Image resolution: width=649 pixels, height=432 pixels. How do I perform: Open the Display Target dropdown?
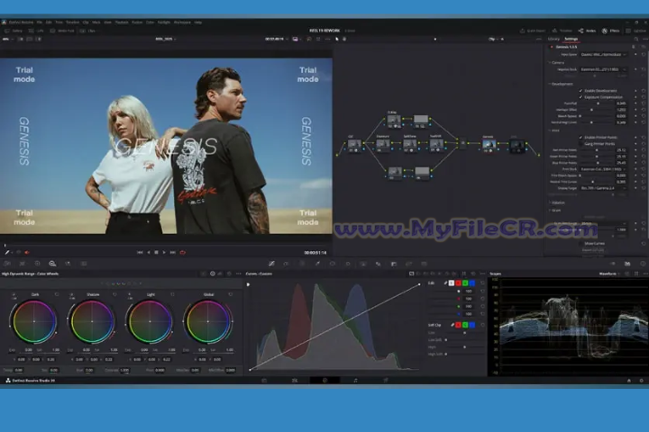pyautogui.click(x=603, y=188)
